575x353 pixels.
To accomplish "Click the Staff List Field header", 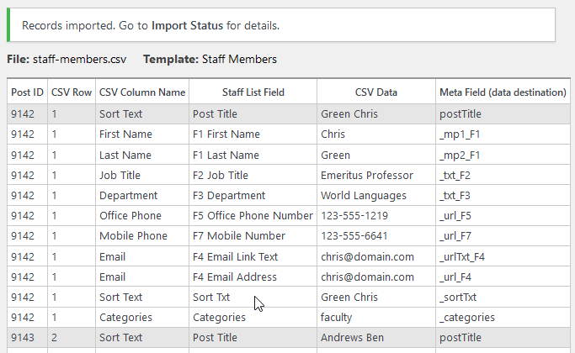I will point(253,92).
